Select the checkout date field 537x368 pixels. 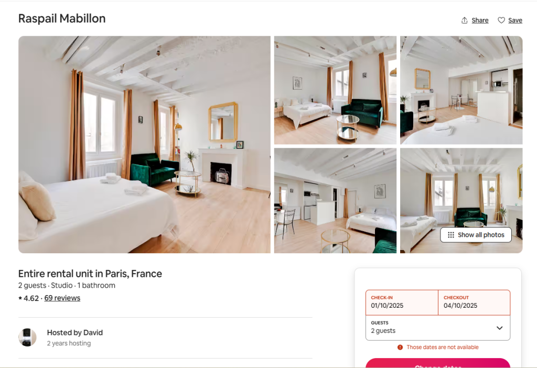[x=474, y=302]
